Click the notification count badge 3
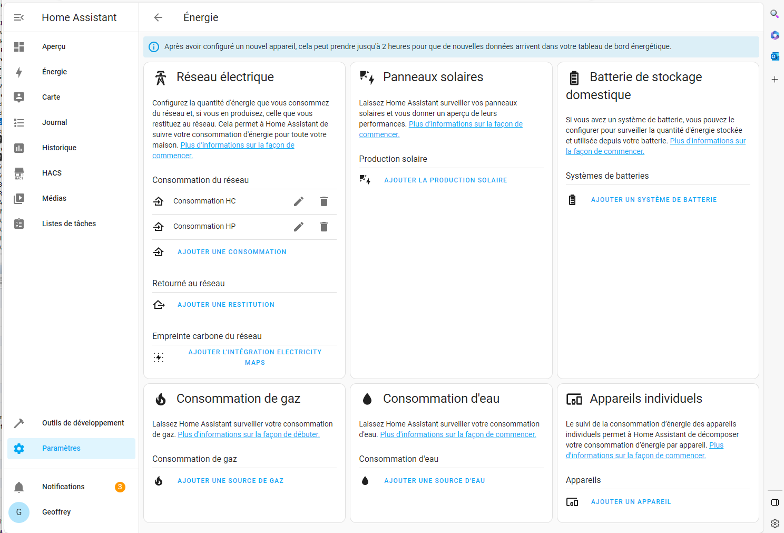This screenshot has height=533, width=784. [x=120, y=487]
